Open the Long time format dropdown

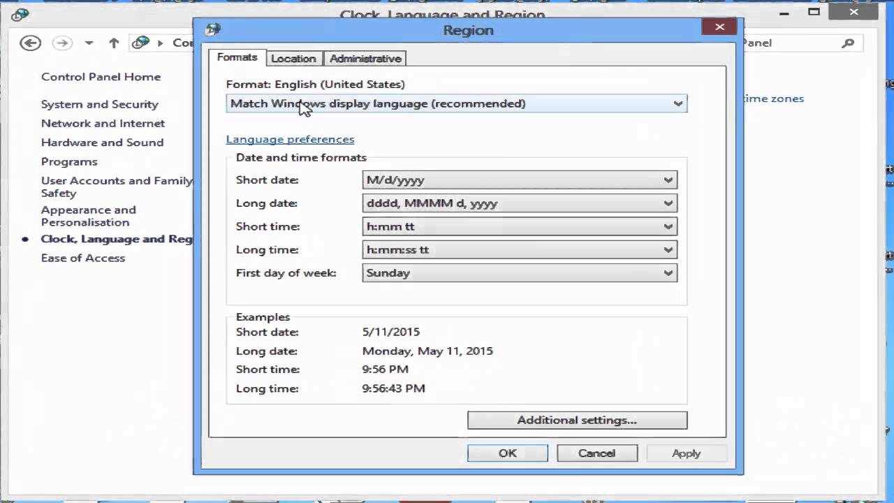520,249
